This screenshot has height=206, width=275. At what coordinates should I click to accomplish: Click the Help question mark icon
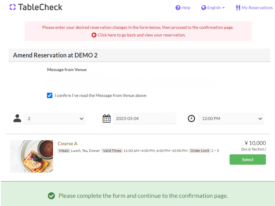(178, 8)
